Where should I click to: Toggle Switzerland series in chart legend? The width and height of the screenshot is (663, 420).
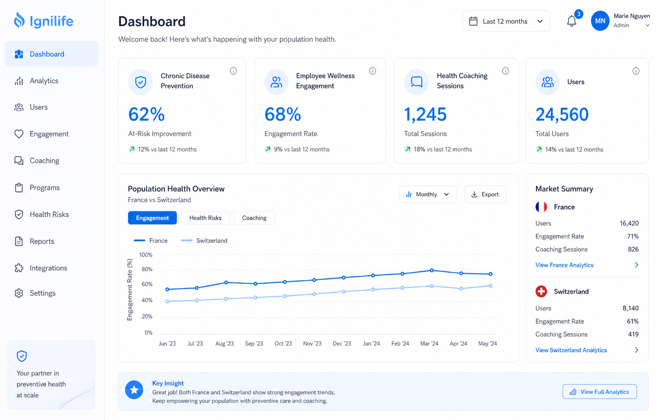[204, 240]
